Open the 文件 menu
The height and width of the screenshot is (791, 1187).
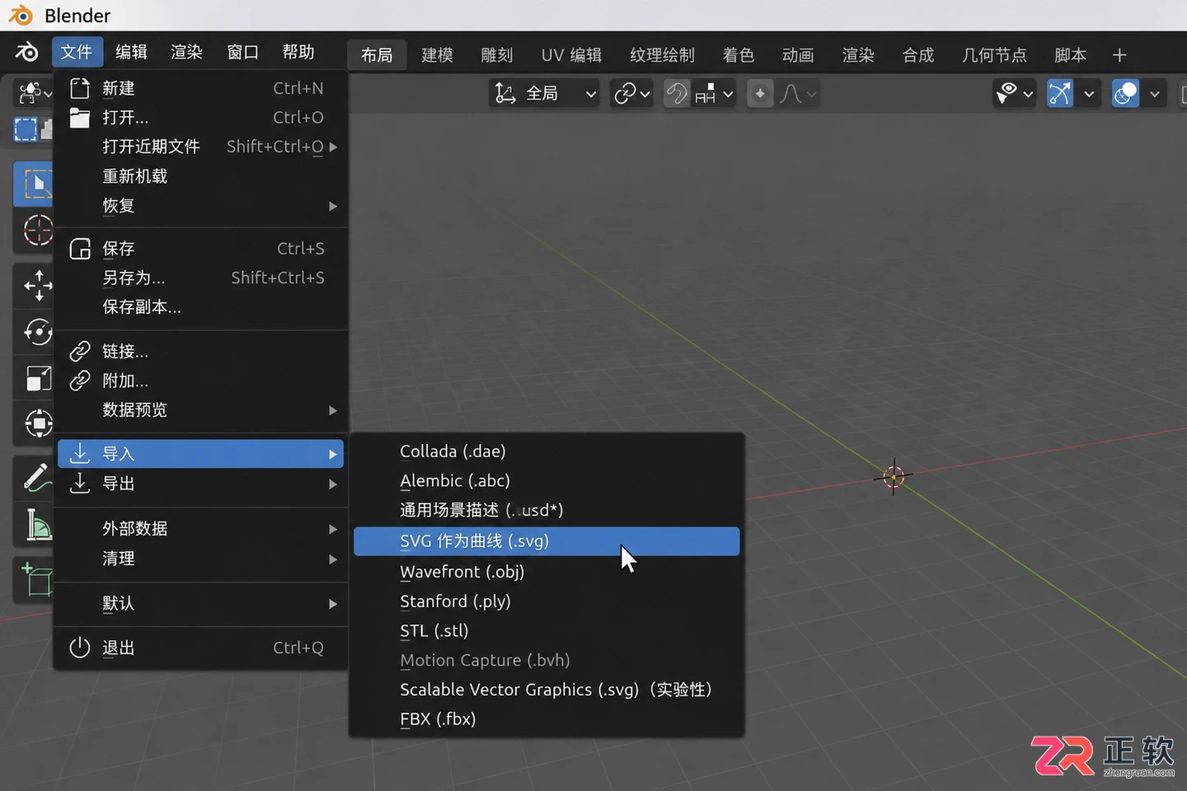point(77,52)
